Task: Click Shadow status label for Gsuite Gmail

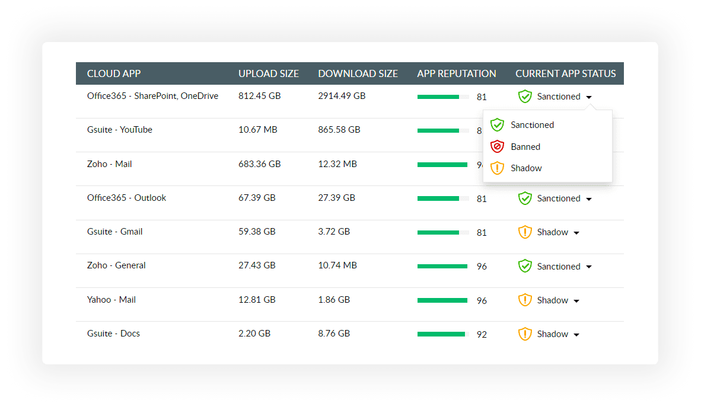Action: [x=552, y=233]
